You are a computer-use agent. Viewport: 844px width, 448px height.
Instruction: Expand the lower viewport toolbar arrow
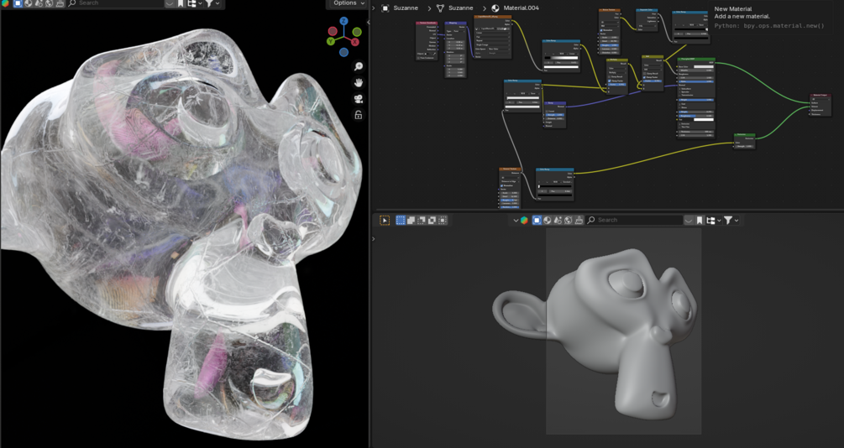(374, 238)
